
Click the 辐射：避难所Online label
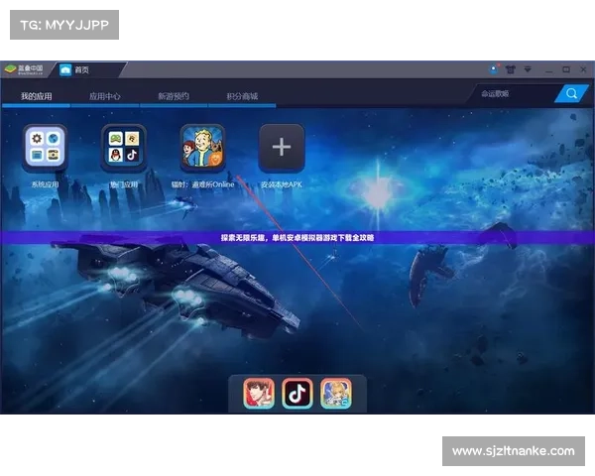tap(202, 184)
